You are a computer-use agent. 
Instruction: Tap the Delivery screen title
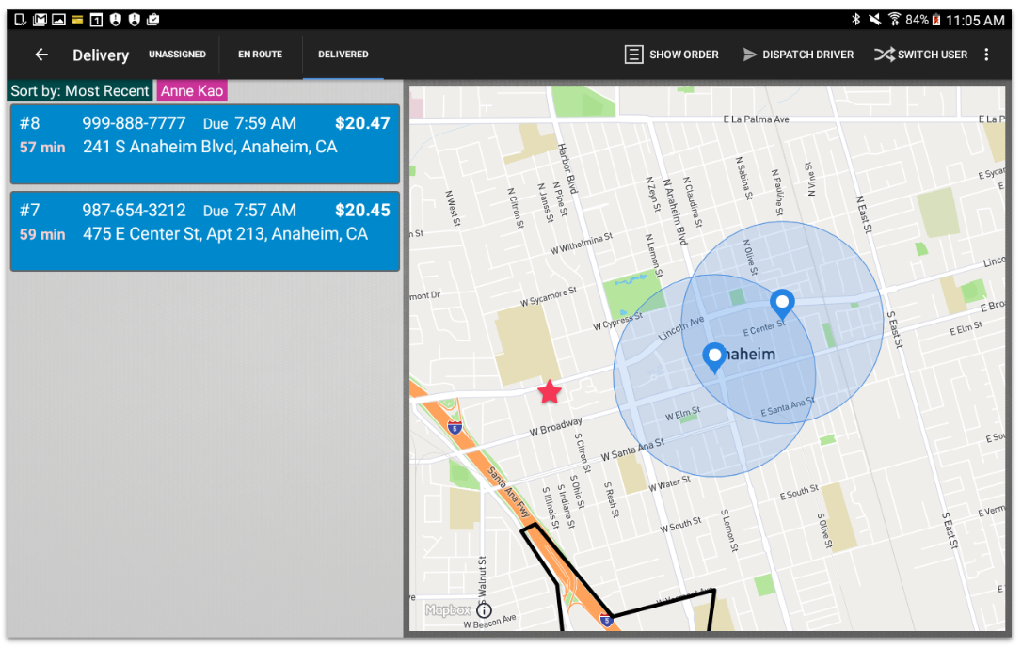click(x=101, y=55)
